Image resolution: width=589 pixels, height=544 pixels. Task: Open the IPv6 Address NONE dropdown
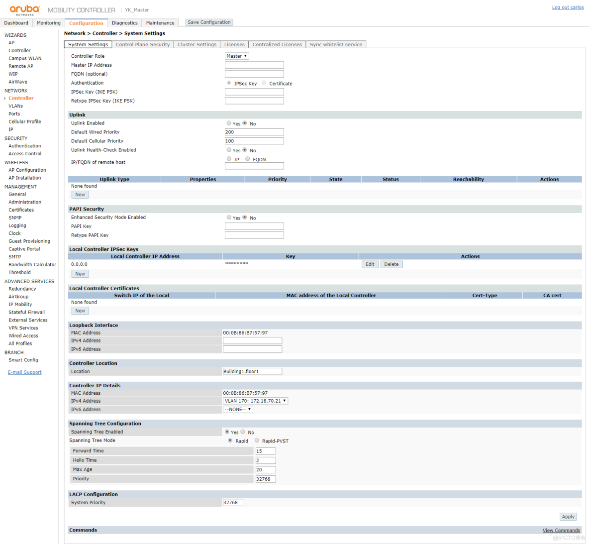tap(238, 410)
